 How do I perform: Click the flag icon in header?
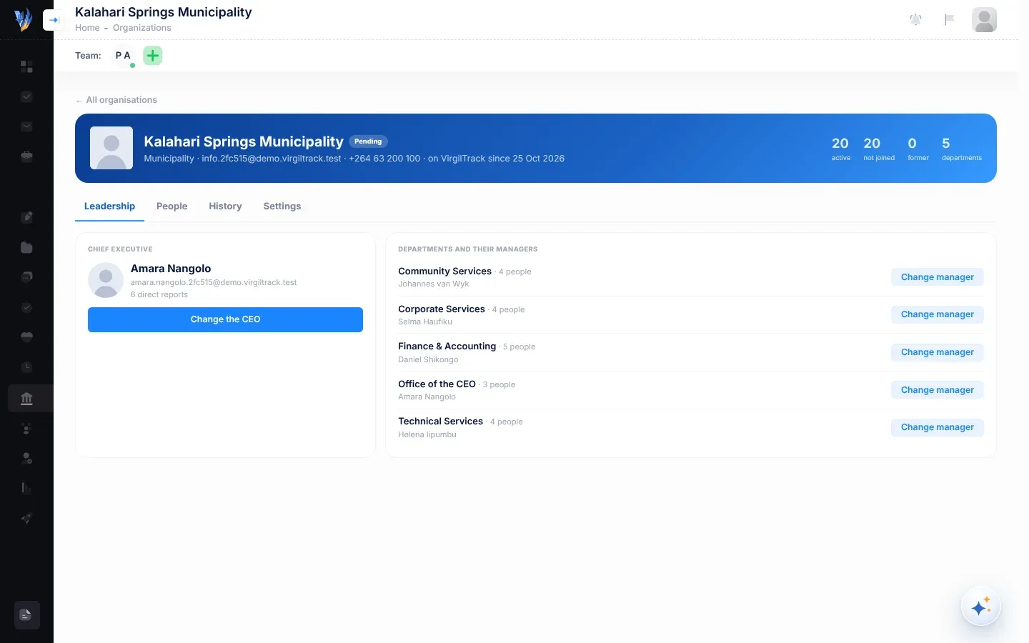[x=949, y=20]
